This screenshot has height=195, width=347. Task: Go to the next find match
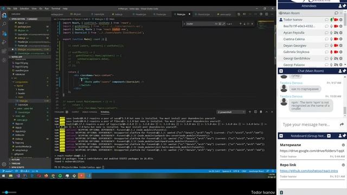click(245, 24)
